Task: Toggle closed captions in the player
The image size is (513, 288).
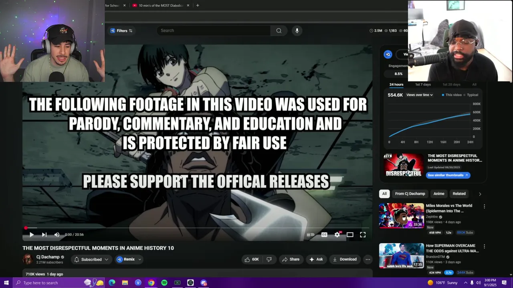Action: point(324,235)
